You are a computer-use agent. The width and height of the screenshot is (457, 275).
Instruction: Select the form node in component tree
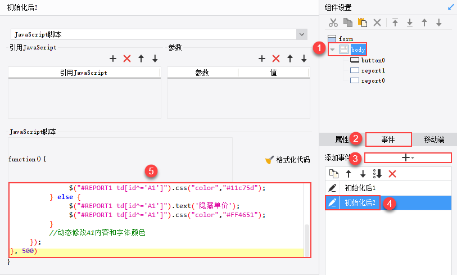(346, 39)
